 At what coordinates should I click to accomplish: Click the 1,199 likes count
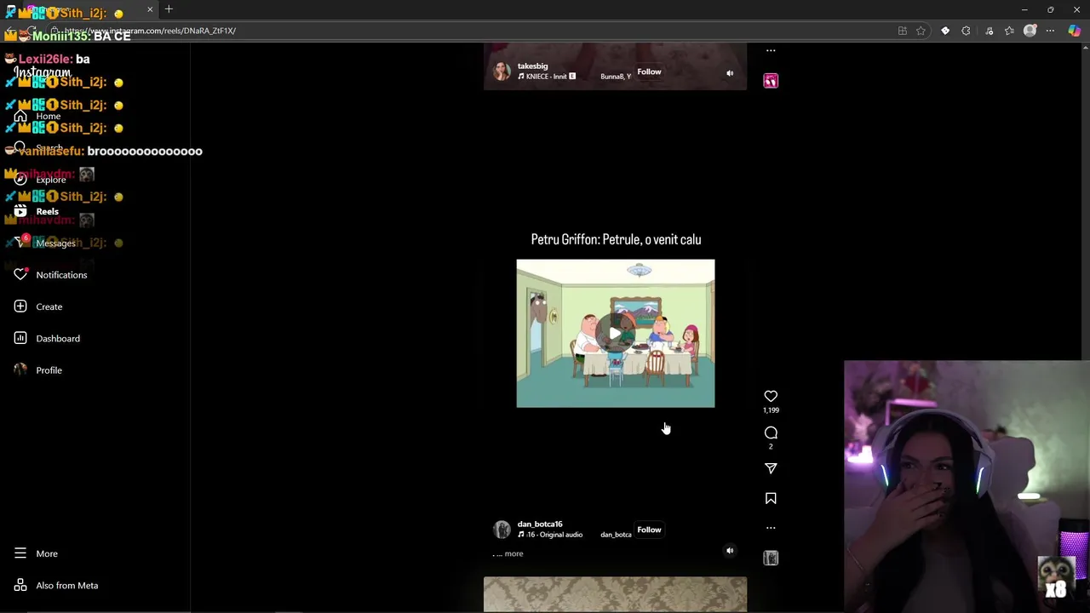click(771, 410)
